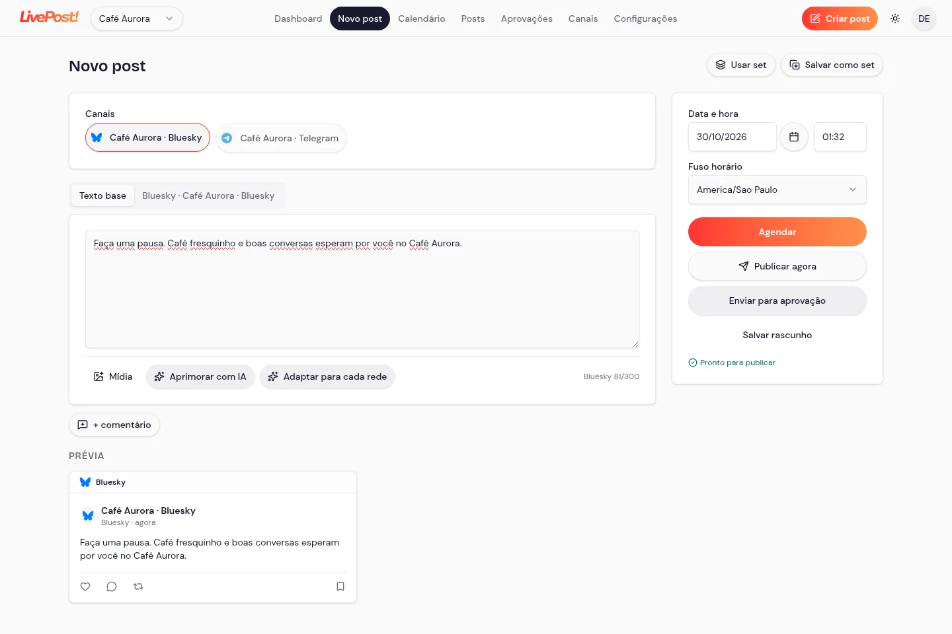952x634 pixels.
Task: Toggle Café Aurora · Telegram channel
Action: 281,138
